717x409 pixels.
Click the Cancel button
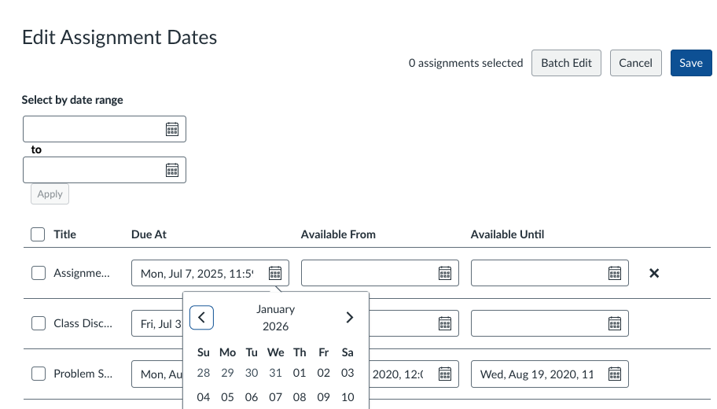click(x=635, y=63)
